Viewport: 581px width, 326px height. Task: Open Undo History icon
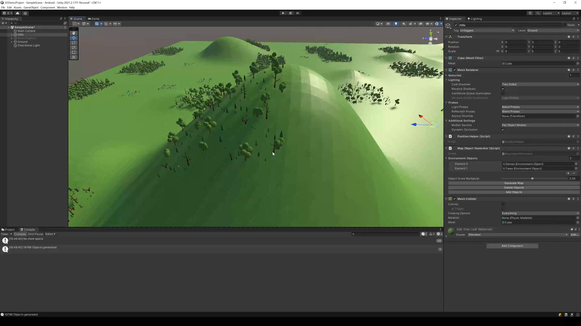pos(530,13)
